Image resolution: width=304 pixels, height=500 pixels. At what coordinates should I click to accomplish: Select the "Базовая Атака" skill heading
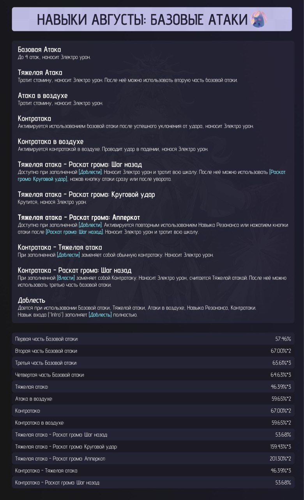click(x=39, y=50)
